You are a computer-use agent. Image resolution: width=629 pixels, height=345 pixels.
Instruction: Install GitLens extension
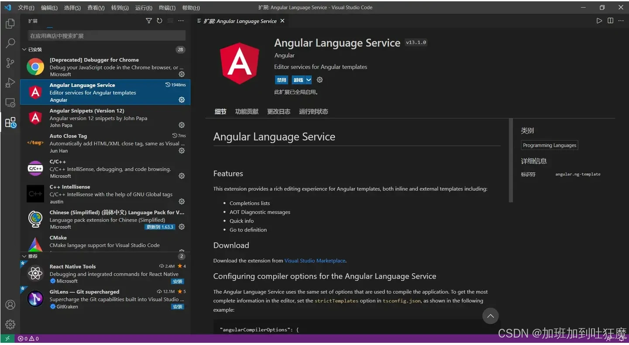coord(177,307)
